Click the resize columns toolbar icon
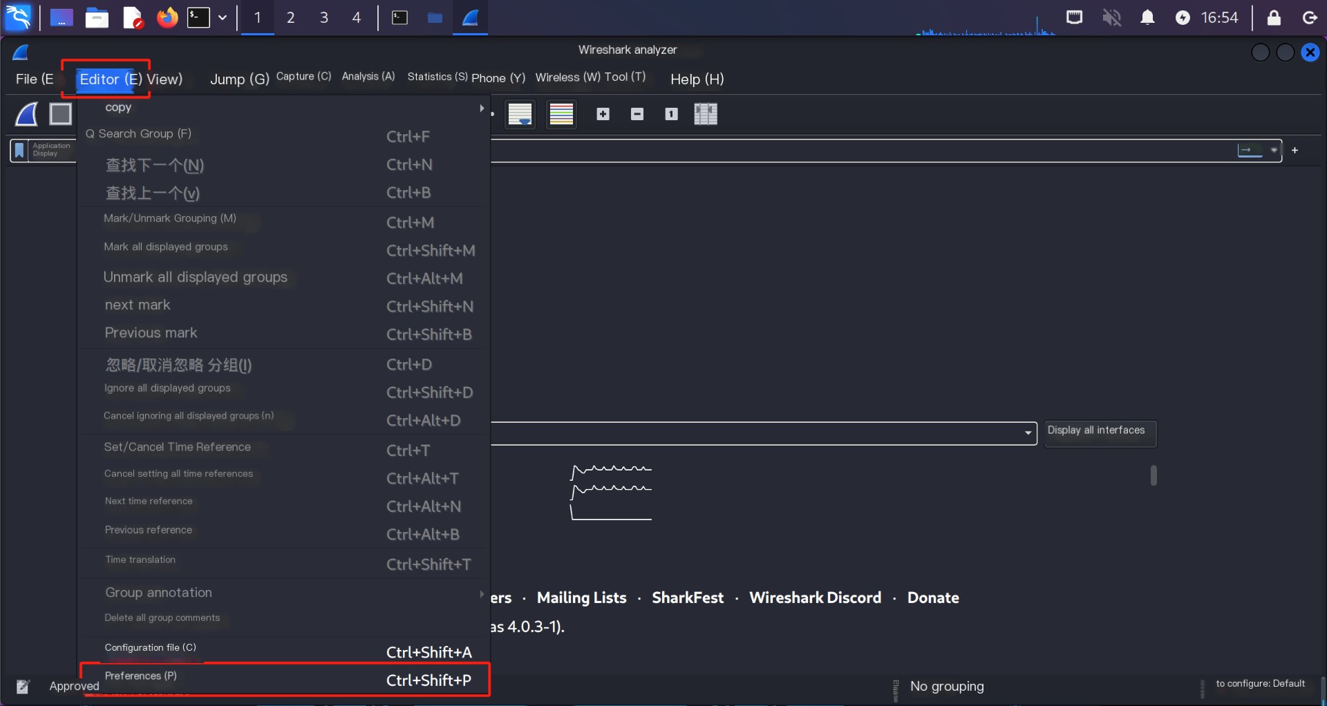Image resolution: width=1327 pixels, height=706 pixels. click(x=706, y=114)
